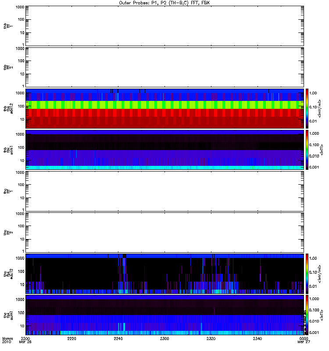Image resolution: width=329 pixels, height=351 pixels.
Task: Click the thb fbk edc12 mV/m color bar
Action: point(307,108)
